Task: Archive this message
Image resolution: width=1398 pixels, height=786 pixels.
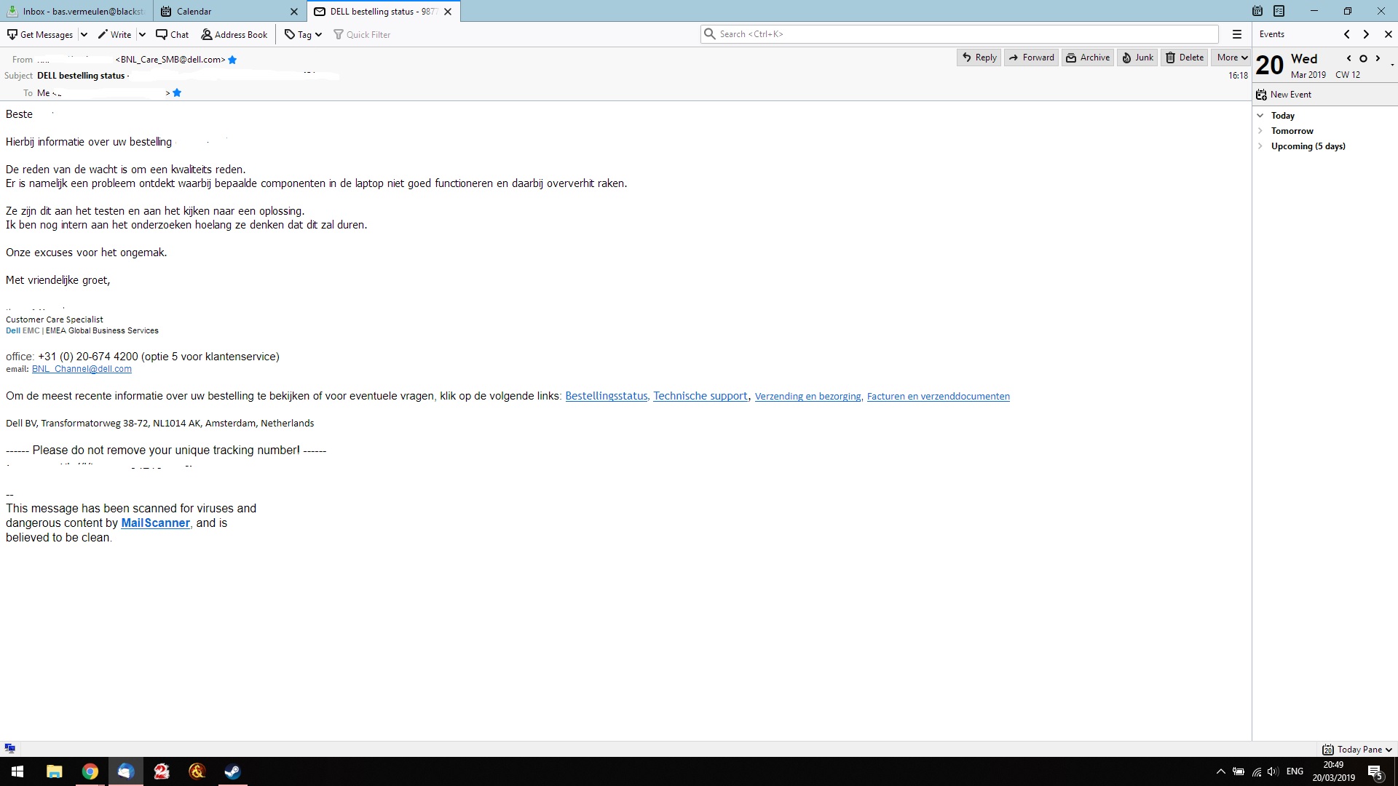Action: [x=1088, y=57]
